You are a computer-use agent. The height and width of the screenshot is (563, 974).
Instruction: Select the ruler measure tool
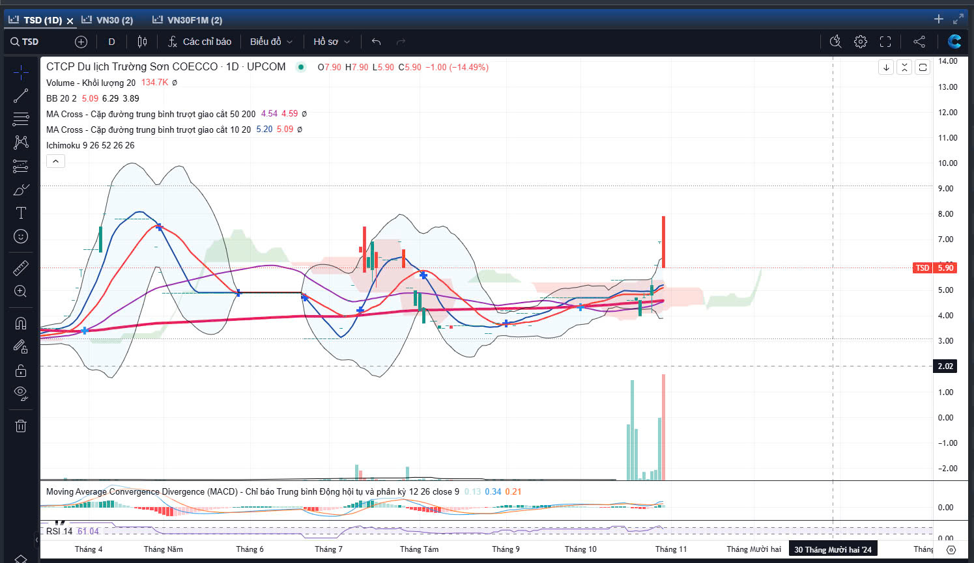click(21, 268)
